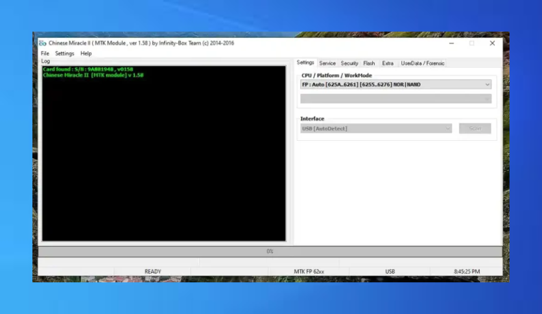The width and height of the screenshot is (542, 314).
Task: Switch to the Settings tab
Action: [305, 62]
